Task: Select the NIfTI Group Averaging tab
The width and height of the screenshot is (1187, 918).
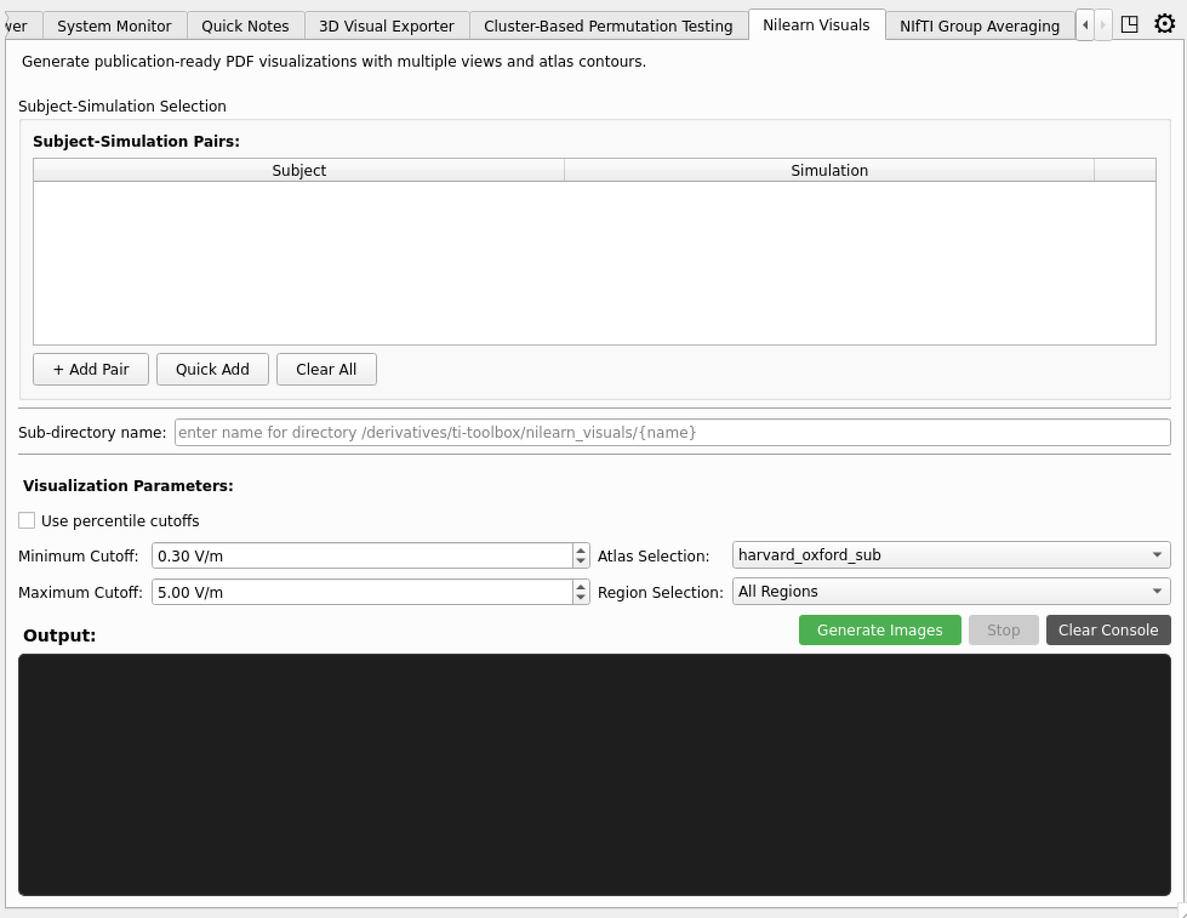Action: tap(978, 25)
